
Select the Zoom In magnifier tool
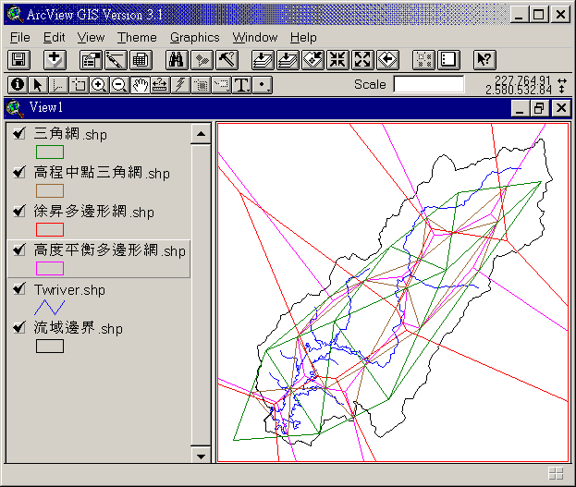coord(98,85)
